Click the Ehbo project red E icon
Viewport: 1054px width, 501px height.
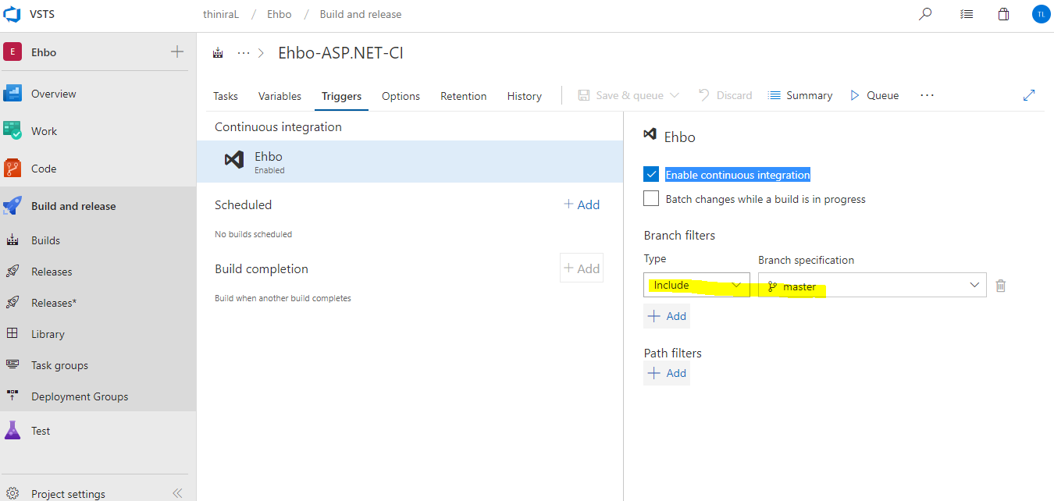coord(12,52)
